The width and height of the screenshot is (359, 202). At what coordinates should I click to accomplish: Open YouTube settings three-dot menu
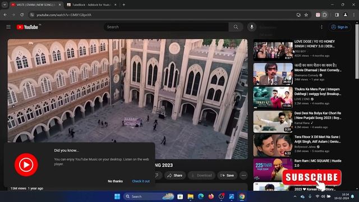coord(321,27)
